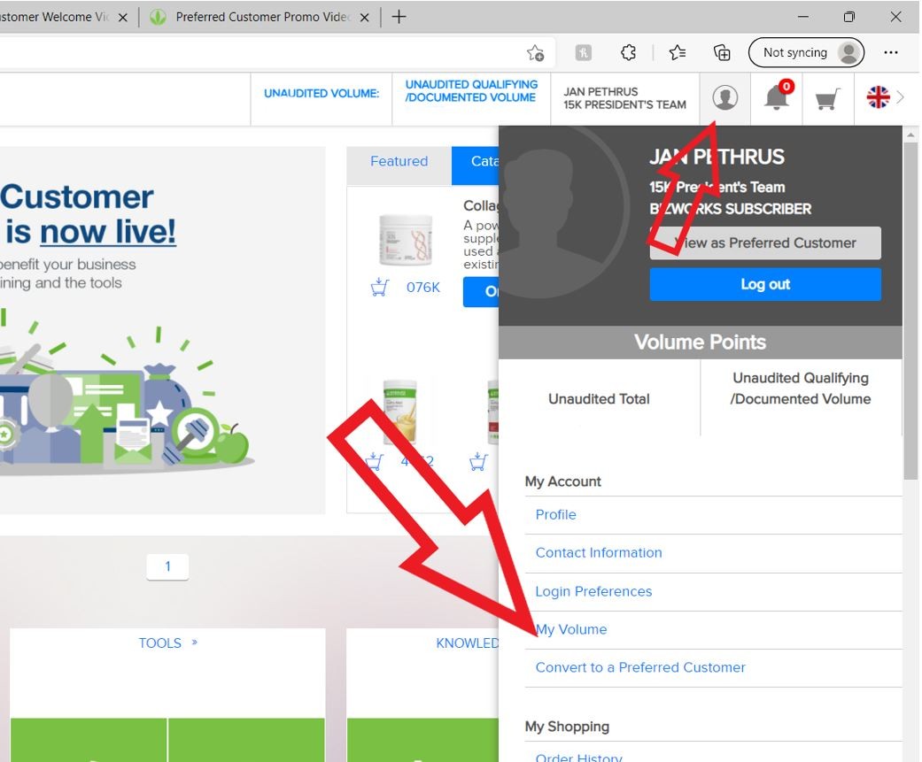The image size is (922, 762).
Task: Click the account panel vertical scrollbar
Action: pos(910,309)
